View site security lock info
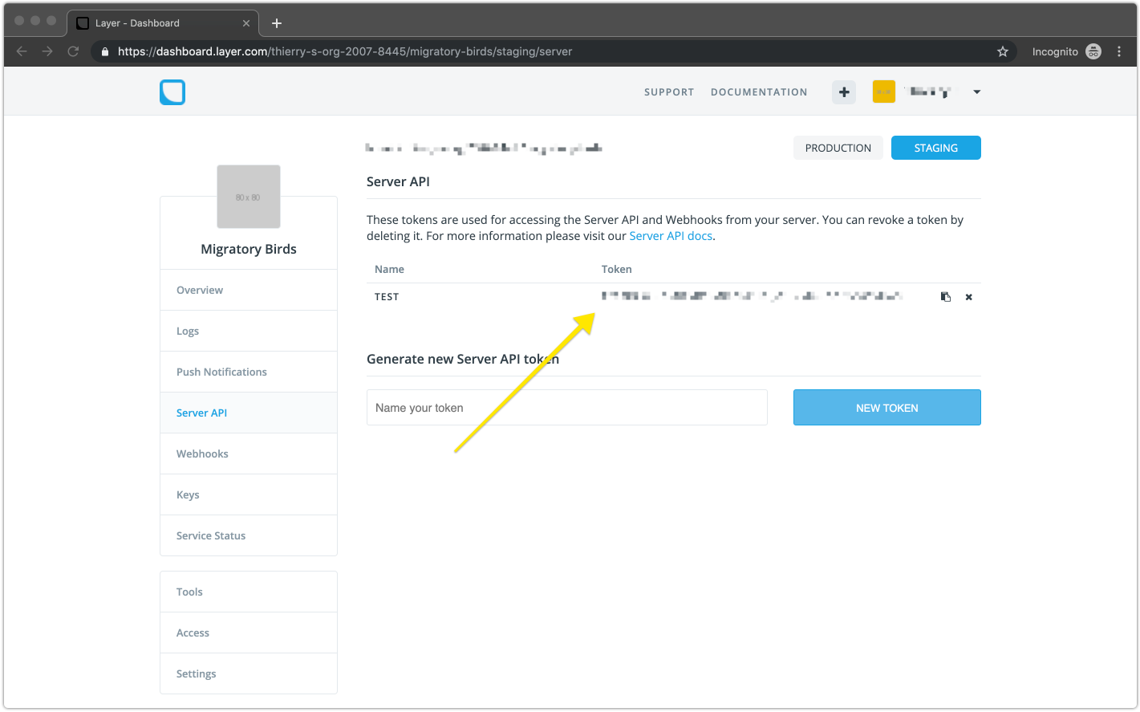This screenshot has height=712, width=1140. 104,51
